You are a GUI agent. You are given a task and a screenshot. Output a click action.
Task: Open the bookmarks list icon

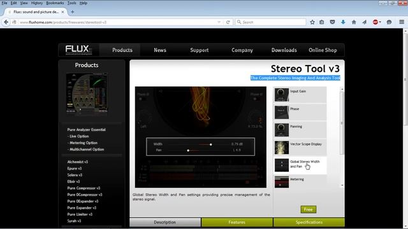pos(321,22)
